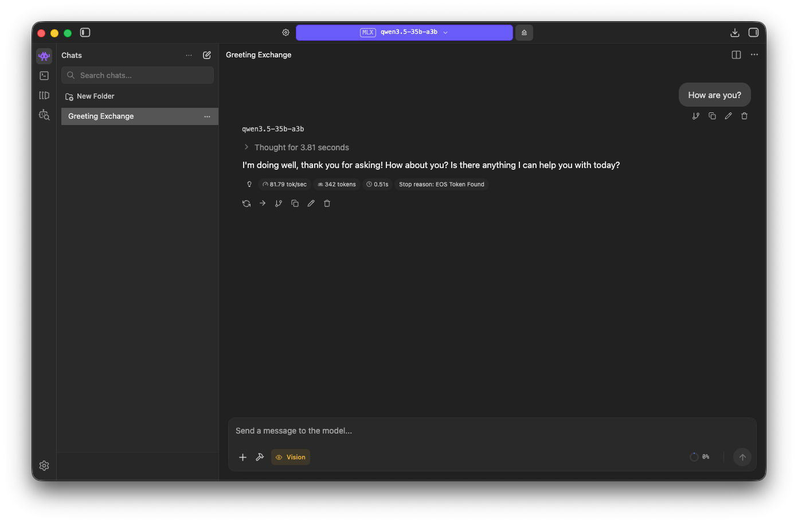Eject the loaded model
This screenshot has width=798, height=523.
tap(524, 33)
